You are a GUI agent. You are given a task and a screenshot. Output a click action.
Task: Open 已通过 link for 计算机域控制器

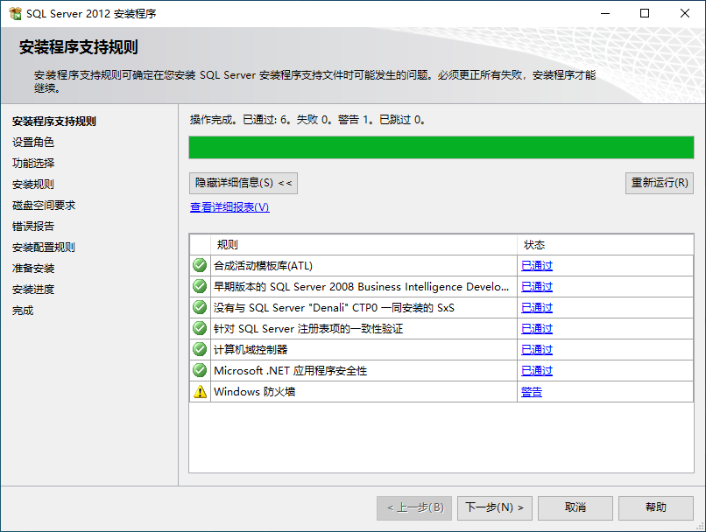[x=537, y=350]
